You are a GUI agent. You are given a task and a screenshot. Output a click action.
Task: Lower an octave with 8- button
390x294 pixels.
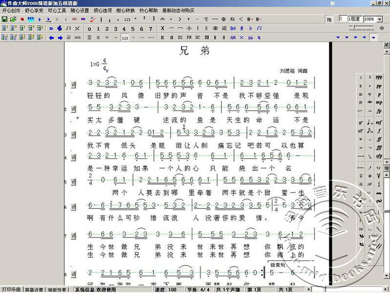pos(259,19)
